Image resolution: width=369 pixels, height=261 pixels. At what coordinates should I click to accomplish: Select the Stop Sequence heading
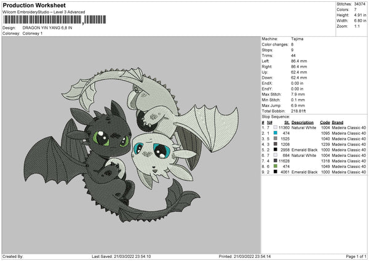pos(276,116)
